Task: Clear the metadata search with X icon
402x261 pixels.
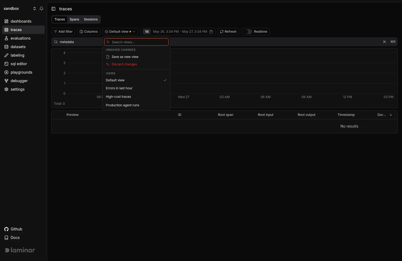Action: point(384,42)
